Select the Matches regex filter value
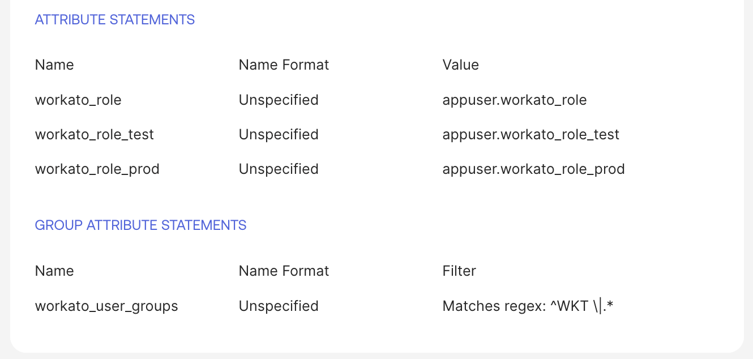This screenshot has width=753, height=359. (x=528, y=306)
